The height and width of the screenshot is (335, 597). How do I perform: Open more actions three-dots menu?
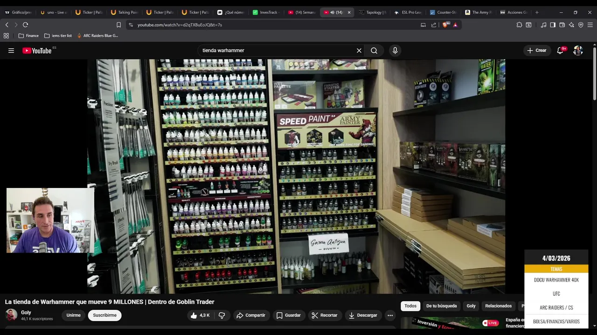point(390,315)
